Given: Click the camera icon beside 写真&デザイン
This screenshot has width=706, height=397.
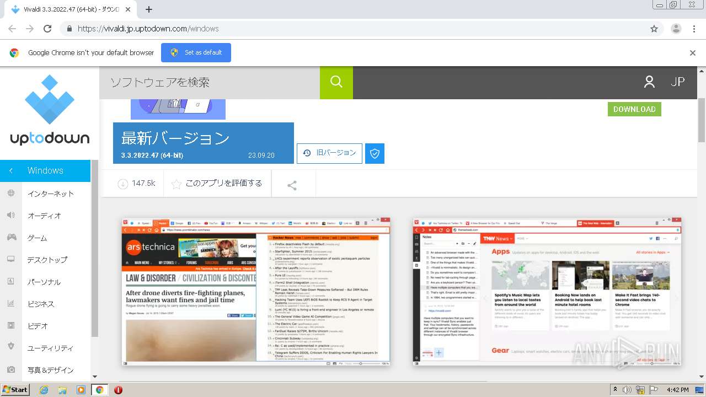Looking at the screenshot, I should 11,369.
